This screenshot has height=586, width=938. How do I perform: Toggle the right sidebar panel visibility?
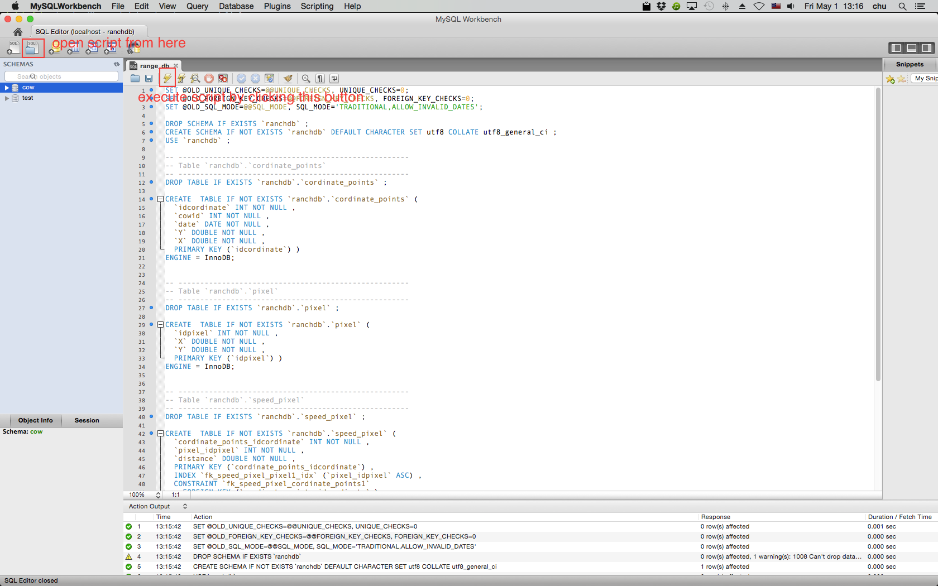pos(926,48)
